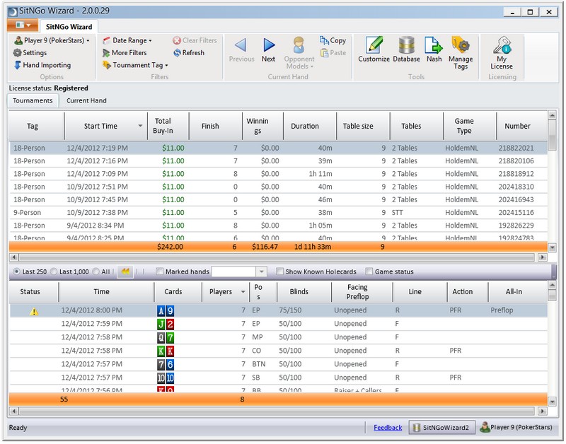Select the Last 1,000 radio button

pos(54,271)
